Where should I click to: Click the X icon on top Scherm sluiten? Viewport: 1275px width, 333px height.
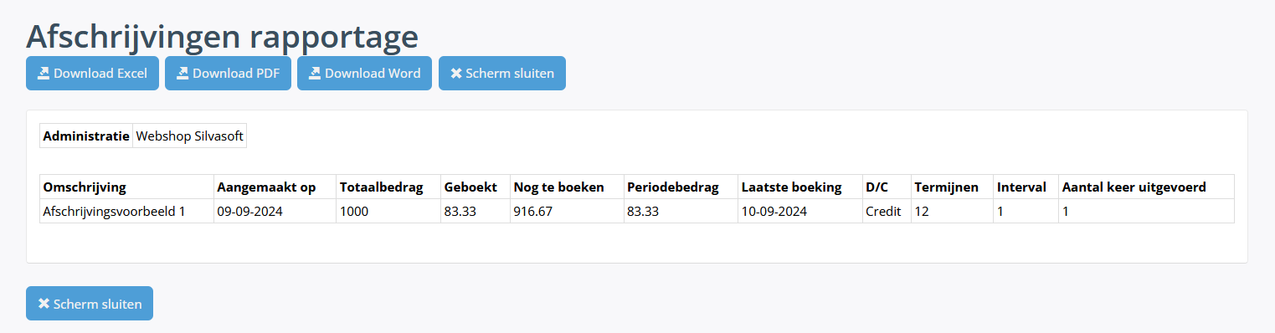tap(456, 73)
